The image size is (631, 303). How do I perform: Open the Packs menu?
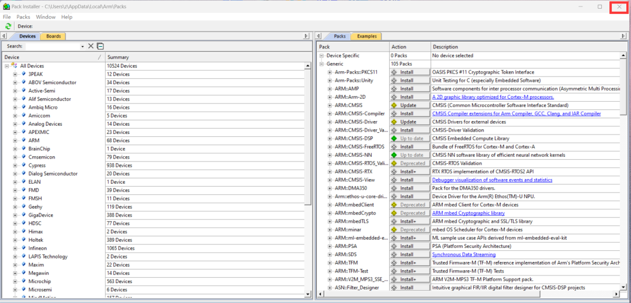(23, 17)
